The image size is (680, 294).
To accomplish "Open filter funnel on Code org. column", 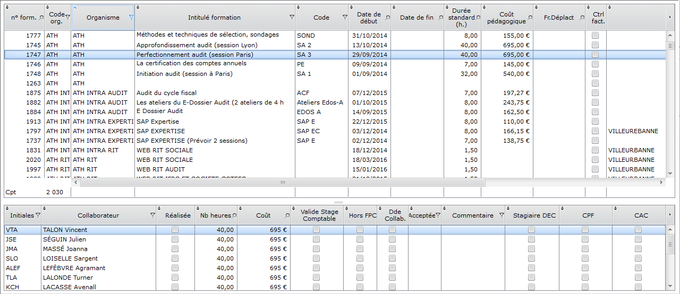I will click(x=67, y=18).
